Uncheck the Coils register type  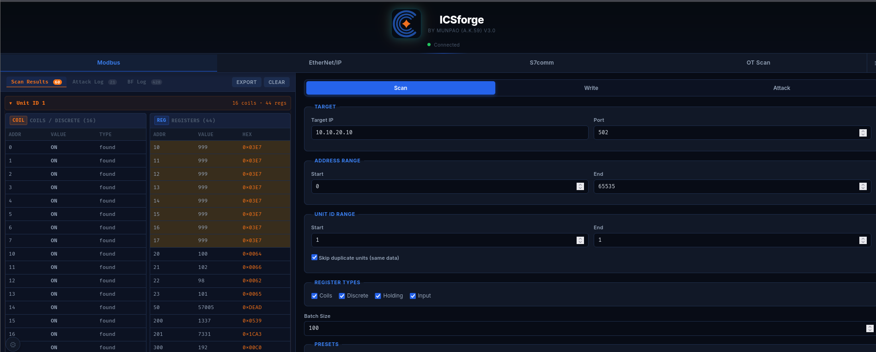pyautogui.click(x=314, y=296)
